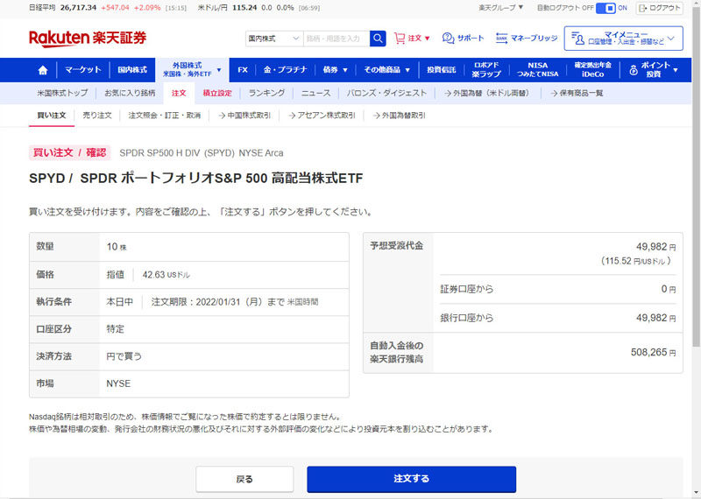701x499 pixels.
Task: Open the 中国株式取引 link
Action: pos(244,115)
